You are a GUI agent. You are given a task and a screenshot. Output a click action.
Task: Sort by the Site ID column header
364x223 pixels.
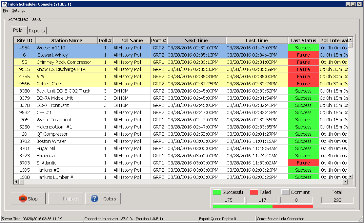(25, 41)
